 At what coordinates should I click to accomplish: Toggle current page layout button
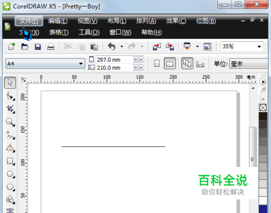(x=200, y=64)
